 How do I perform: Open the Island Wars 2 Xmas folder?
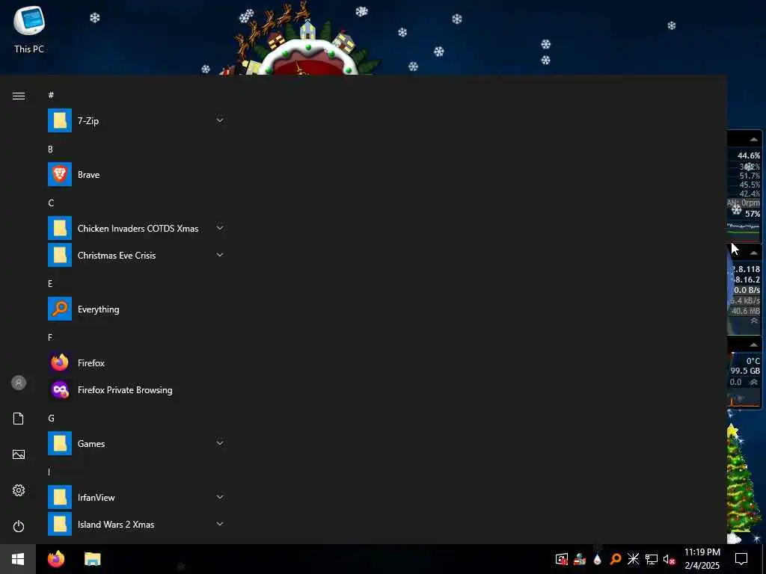[136, 524]
